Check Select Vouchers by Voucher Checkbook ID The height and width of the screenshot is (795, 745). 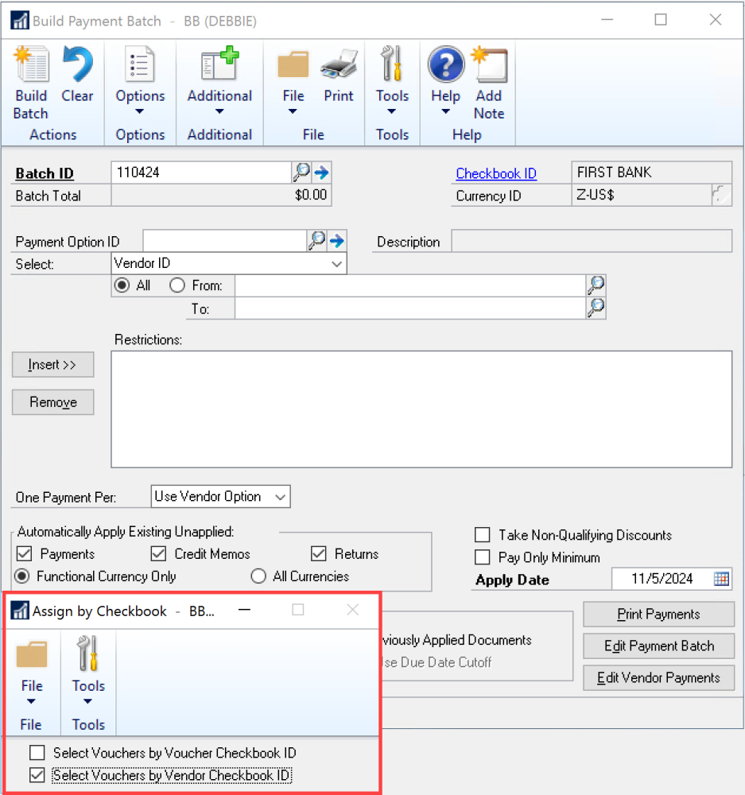[x=37, y=752]
